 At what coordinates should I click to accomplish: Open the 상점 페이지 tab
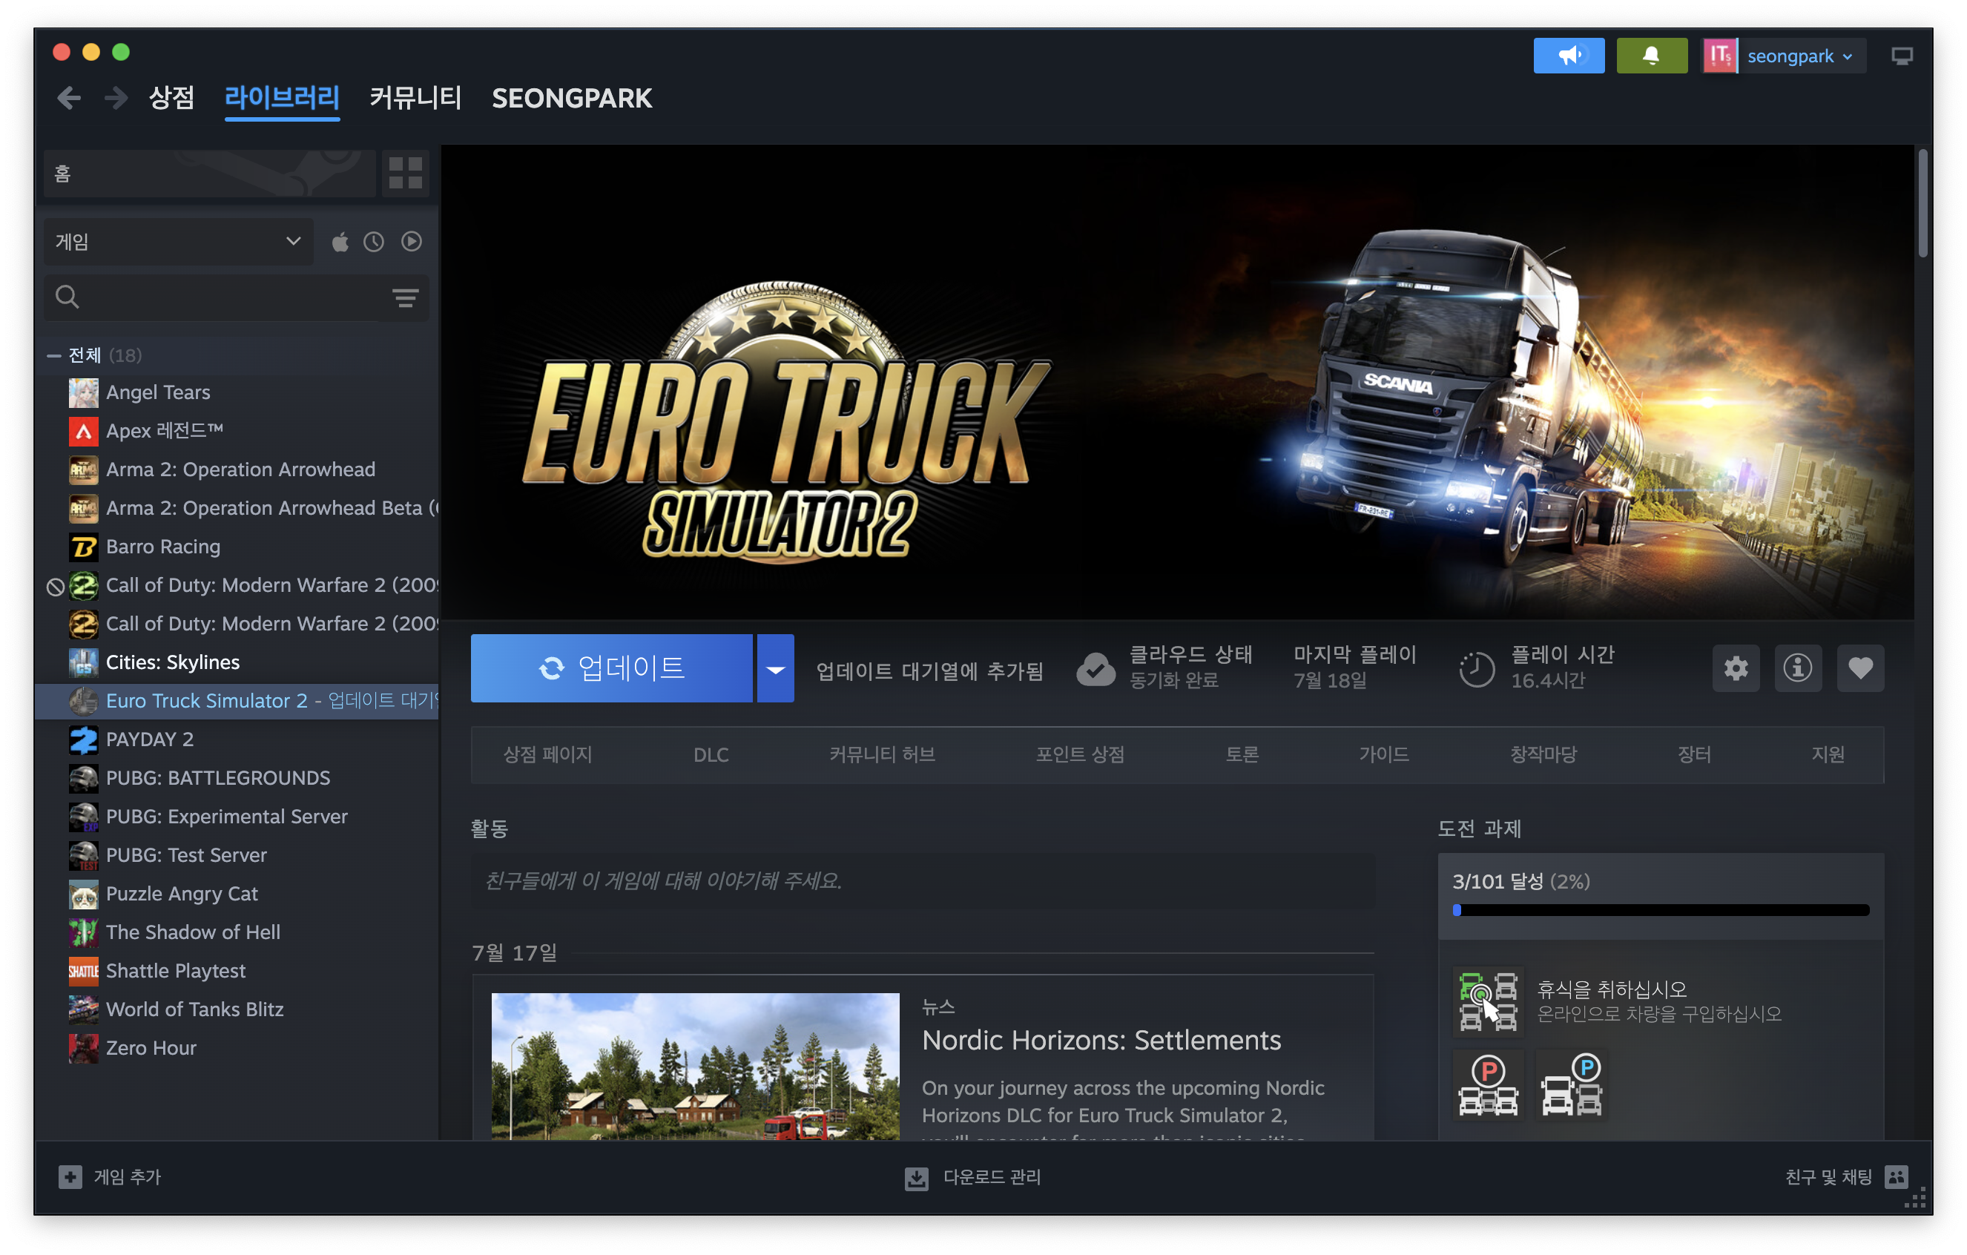pyautogui.click(x=547, y=755)
